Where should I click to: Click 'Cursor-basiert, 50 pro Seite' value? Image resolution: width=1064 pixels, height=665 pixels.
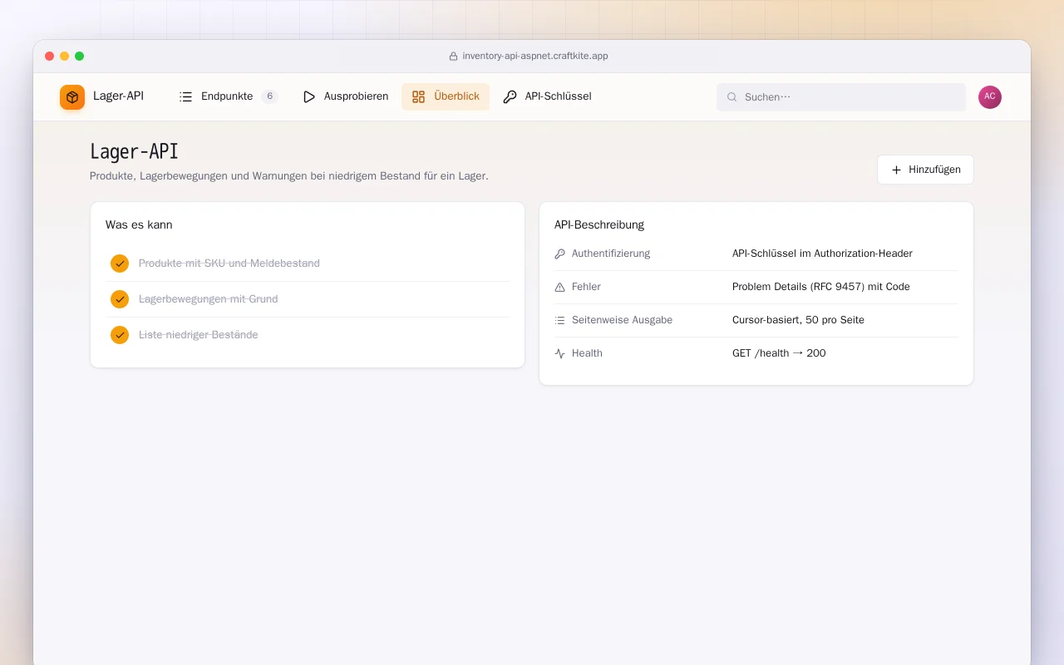pyautogui.click(x=798, y=320)
